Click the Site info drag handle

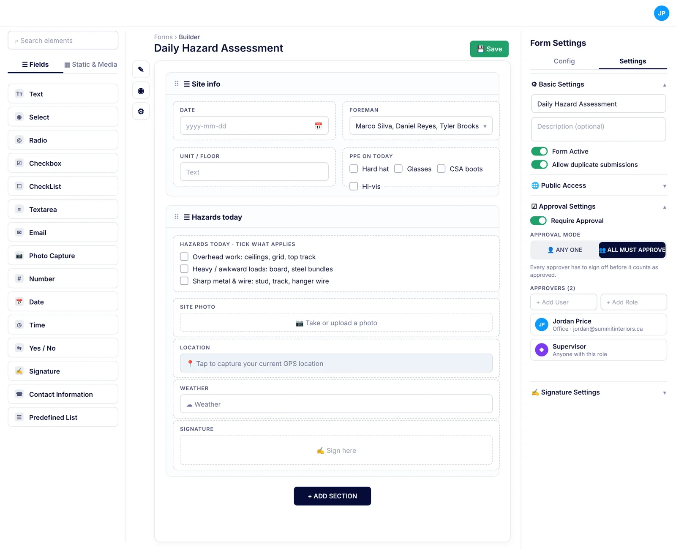[177, 84]
